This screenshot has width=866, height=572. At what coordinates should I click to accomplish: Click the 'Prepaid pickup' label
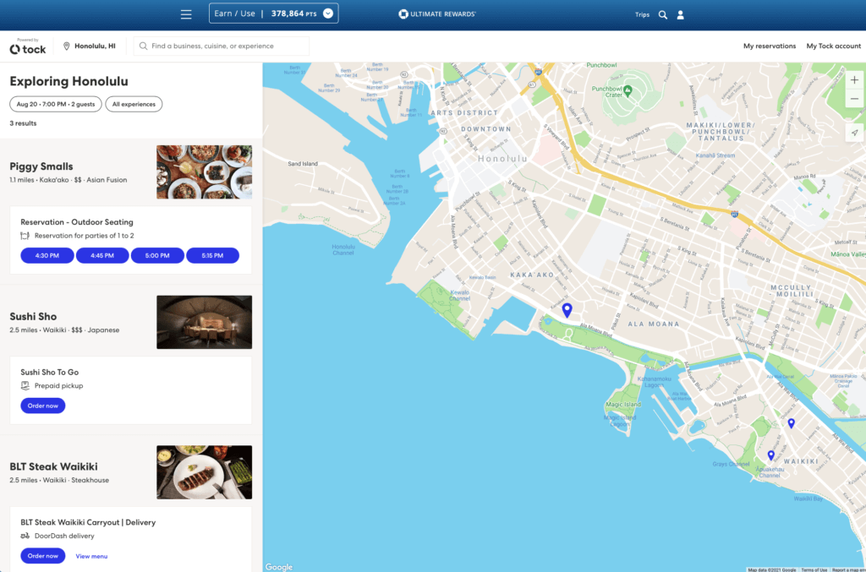click(x=59, y=385)
